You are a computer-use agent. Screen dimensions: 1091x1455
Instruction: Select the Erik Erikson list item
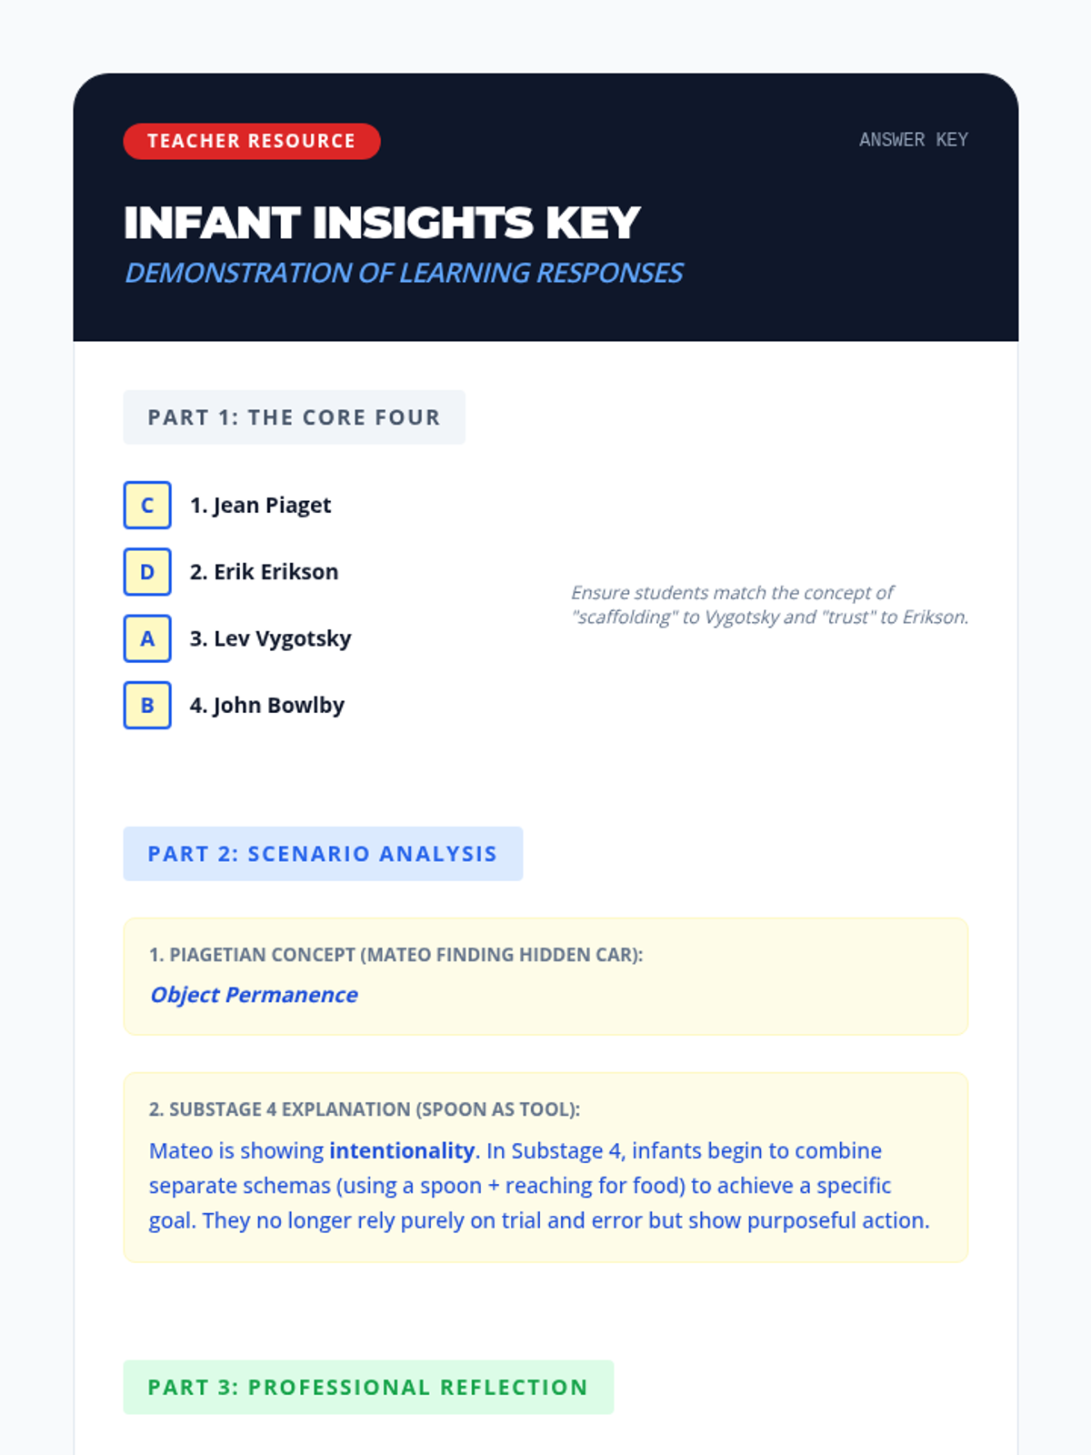click(x=264, y=572)
